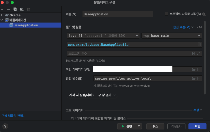This screenshot has width=210, height=132.
Task: Open settings gear next to save-as-project-file
Action: coord(204,14)
